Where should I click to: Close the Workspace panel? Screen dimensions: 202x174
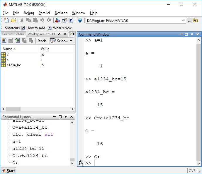click(65, 34)
